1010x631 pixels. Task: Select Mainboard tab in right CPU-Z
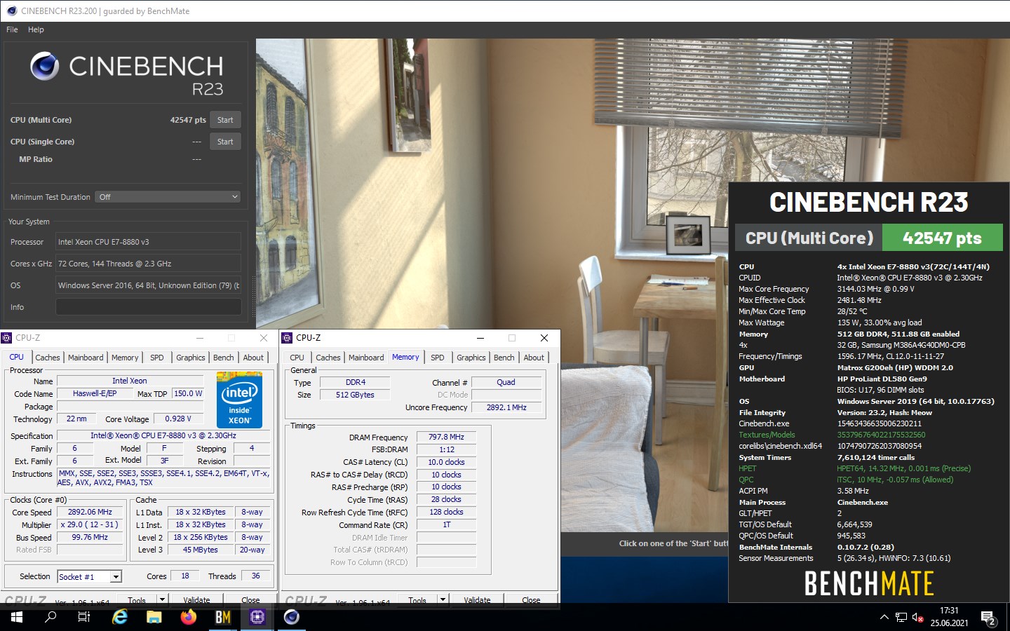tap(366, 358)
